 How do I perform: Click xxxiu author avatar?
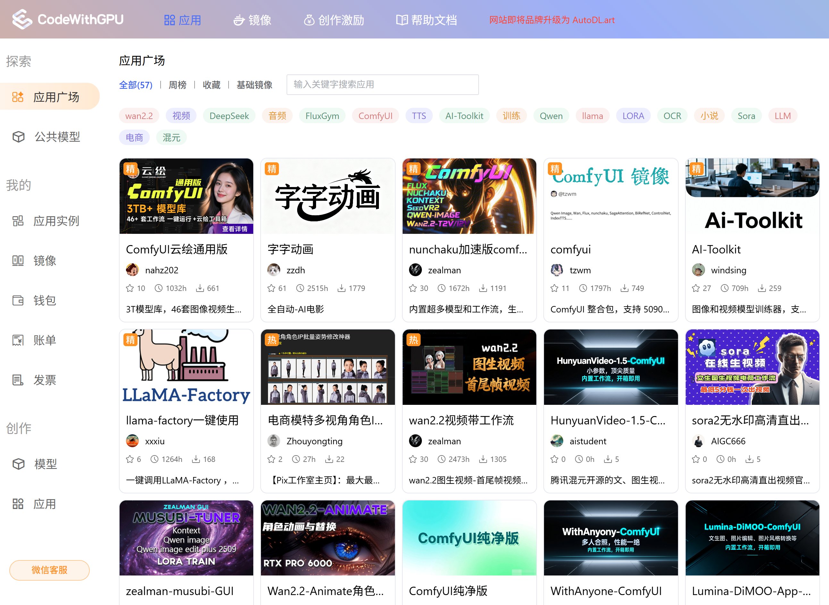tap(132, 441)
